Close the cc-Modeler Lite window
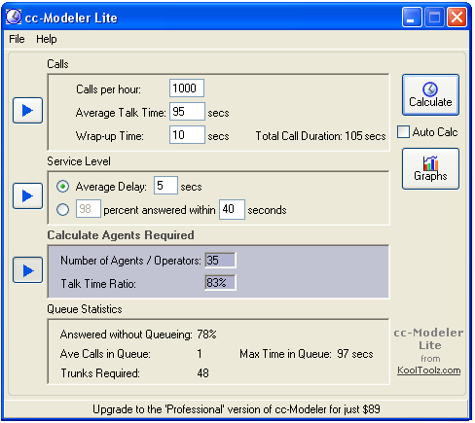 click(x=457, y=17)
